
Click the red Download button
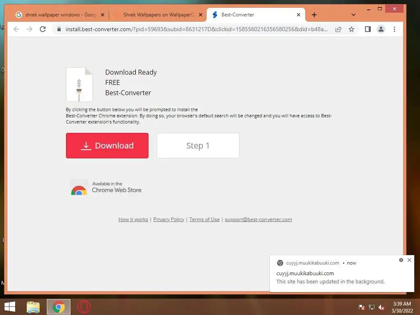pos(107,146)
